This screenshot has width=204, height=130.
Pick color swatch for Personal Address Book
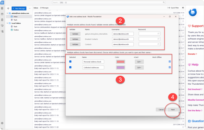pyautogui.click(x=121, y=62)
